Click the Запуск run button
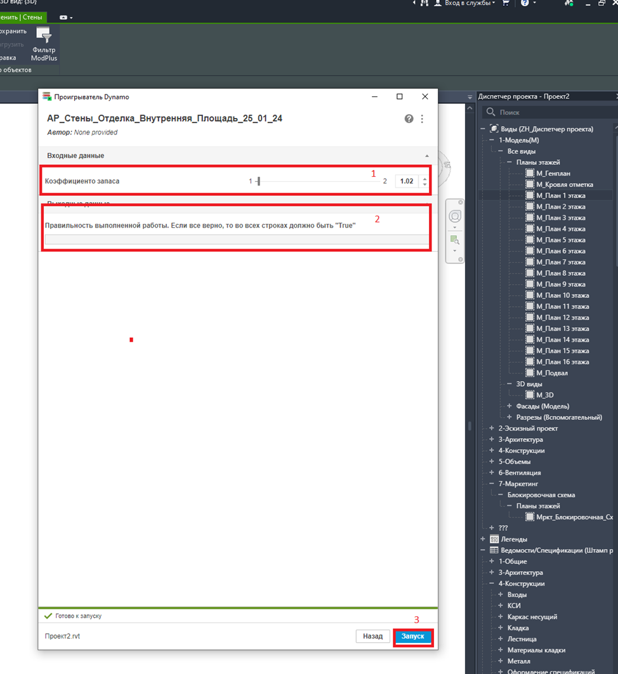 (413, 636)
